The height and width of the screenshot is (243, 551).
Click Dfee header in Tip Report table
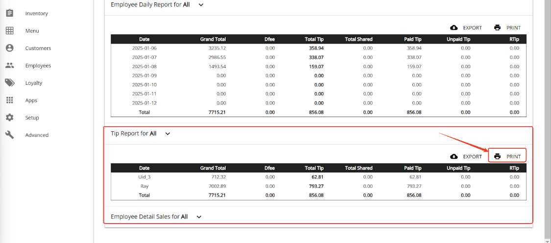(x=269, y=168)
